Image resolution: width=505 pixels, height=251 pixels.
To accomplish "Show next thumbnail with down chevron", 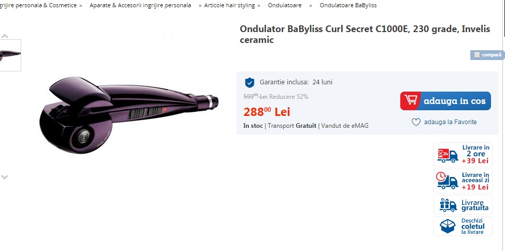I will [5, 177].
